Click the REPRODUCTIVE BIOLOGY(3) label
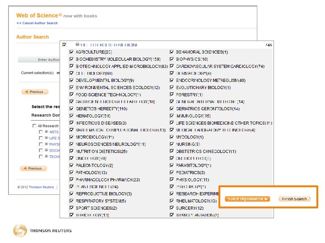The image size is (325, 243). (104, 194)
